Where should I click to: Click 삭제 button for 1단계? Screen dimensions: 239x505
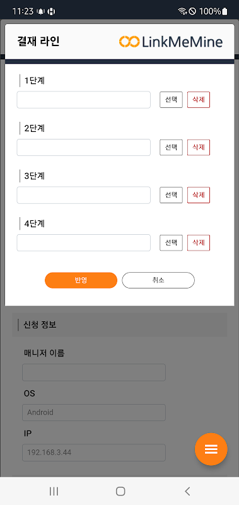click(x=199, y=100)
